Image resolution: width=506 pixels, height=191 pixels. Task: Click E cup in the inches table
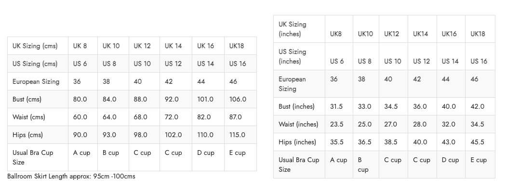[x=479, y=160]
